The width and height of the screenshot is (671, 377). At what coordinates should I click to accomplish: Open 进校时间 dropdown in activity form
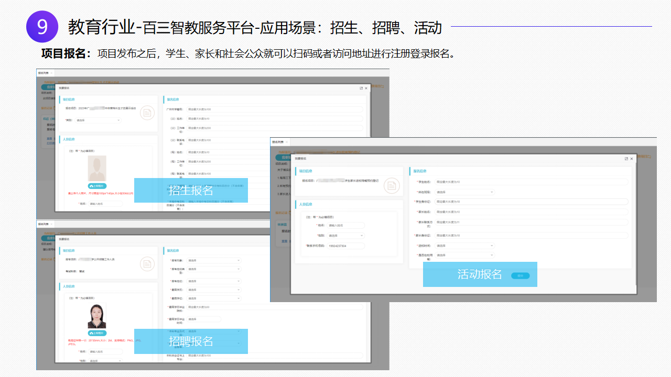tap(465, 246)
